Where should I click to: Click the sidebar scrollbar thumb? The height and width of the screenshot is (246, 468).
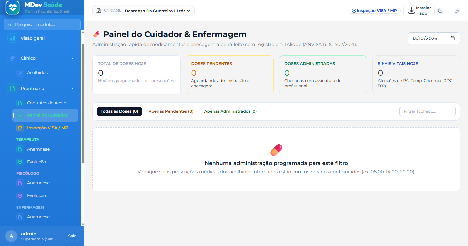pos(83,103)
